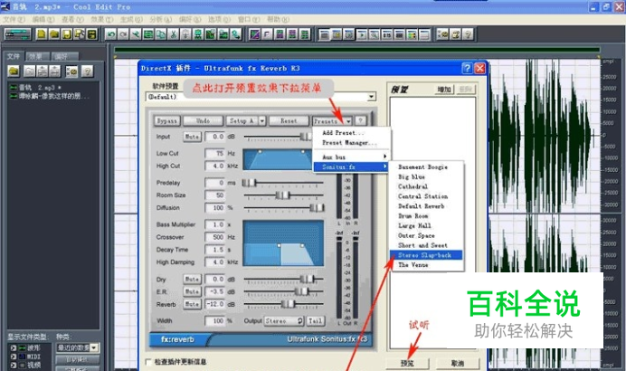Choose The Venue preset
The width and height of the screenshot is (626, 371).
coord(426,265)
